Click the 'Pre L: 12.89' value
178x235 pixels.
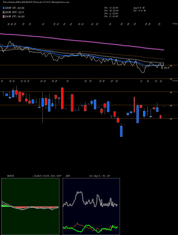pyautogui.click(x=111, y=14)
